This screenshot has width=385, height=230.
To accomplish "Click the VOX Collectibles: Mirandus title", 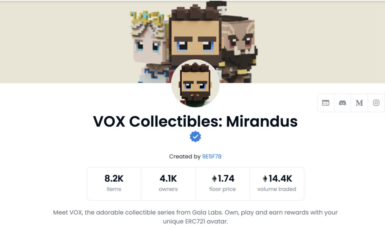I will click(x=195, y=122).
